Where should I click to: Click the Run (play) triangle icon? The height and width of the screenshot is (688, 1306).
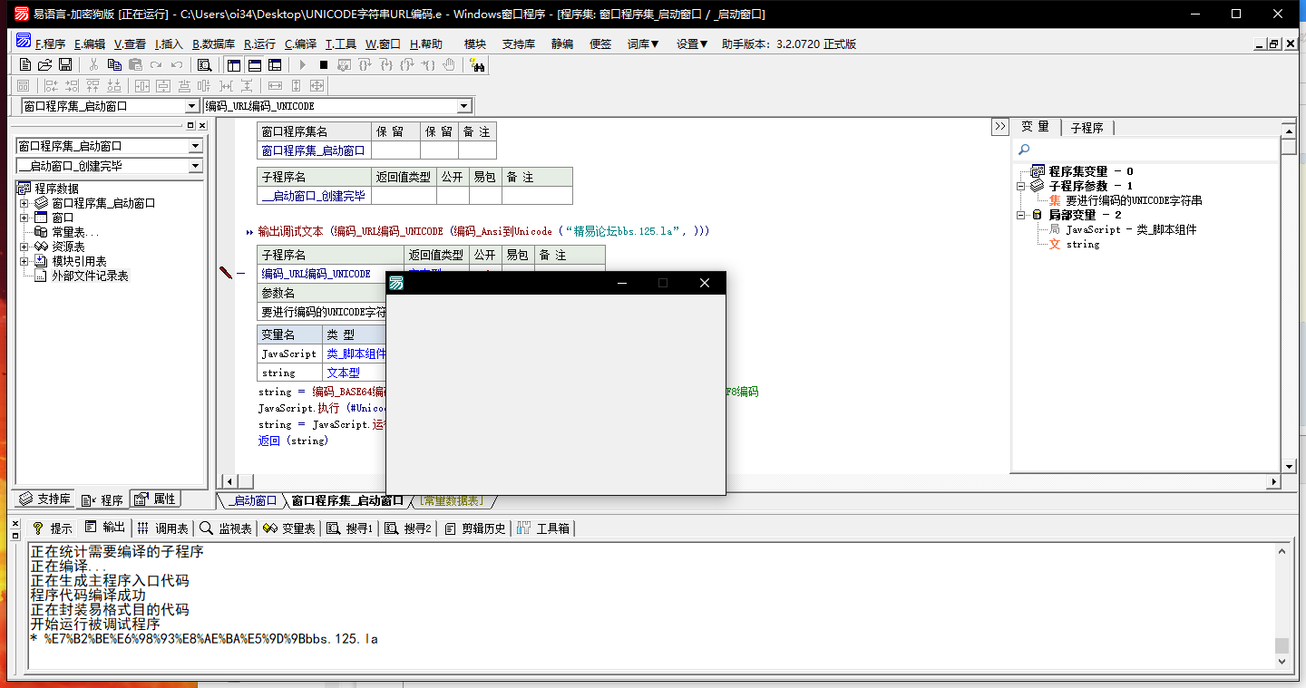point(304,64)
